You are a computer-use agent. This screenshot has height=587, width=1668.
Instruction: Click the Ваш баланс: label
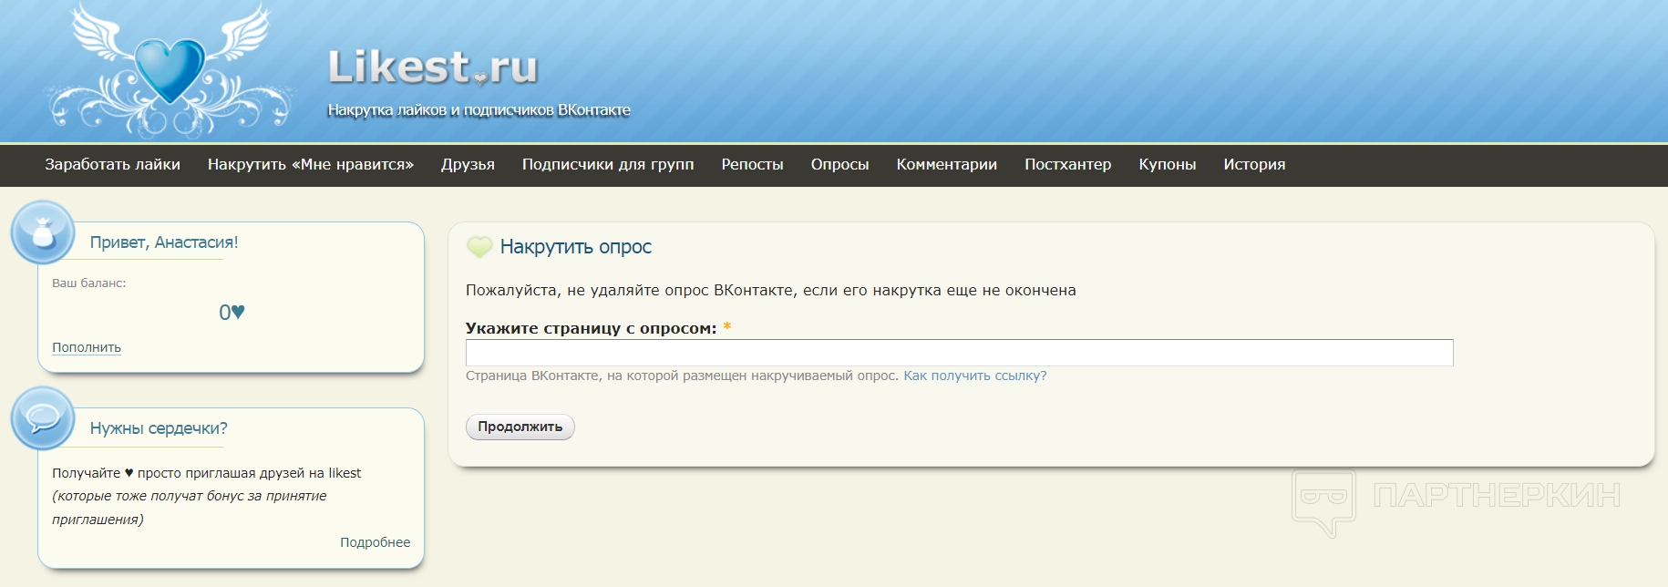(89, 283)
